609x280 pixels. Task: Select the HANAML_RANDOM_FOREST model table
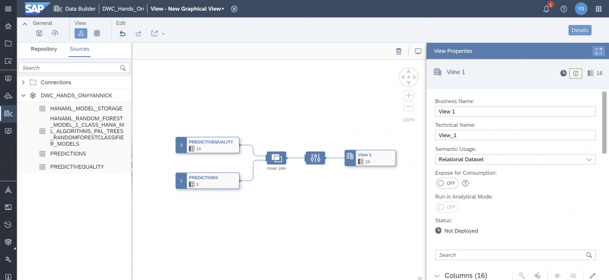click(x=87, y=131)
